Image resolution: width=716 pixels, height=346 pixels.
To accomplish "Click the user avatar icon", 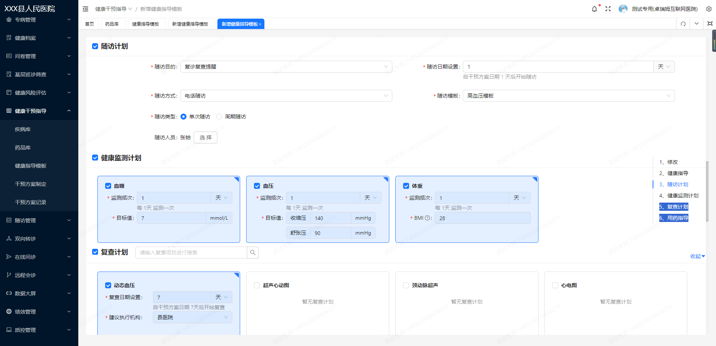I will coord(623,9).
